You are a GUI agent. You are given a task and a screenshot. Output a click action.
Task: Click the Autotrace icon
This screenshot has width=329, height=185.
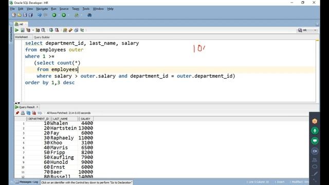[x=38, y=30]
